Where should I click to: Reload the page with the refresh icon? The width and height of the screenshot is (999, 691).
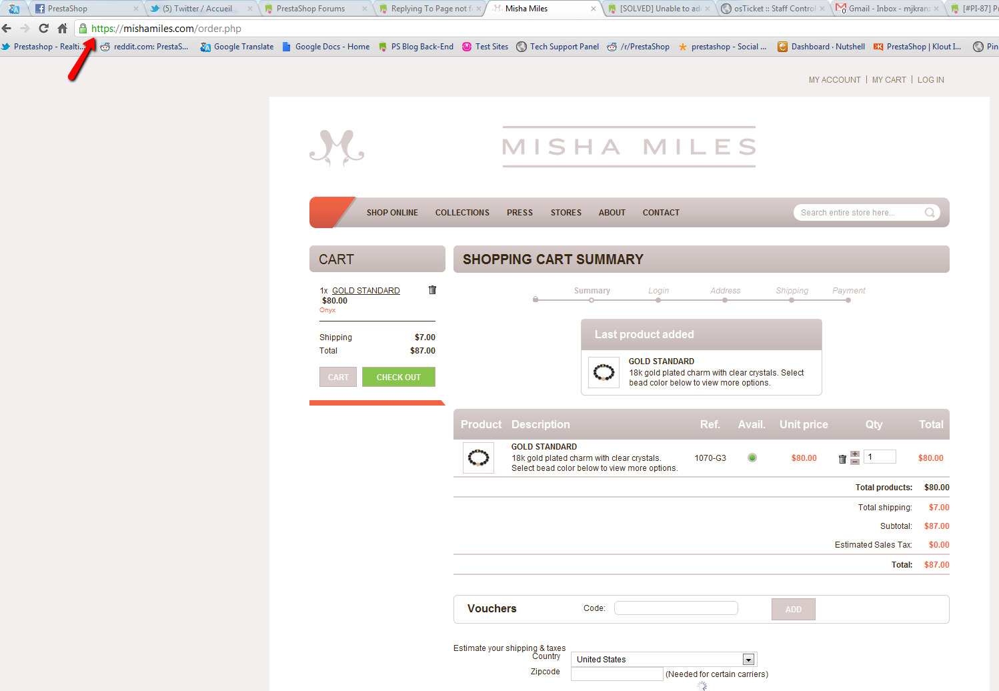coord(43,29)
